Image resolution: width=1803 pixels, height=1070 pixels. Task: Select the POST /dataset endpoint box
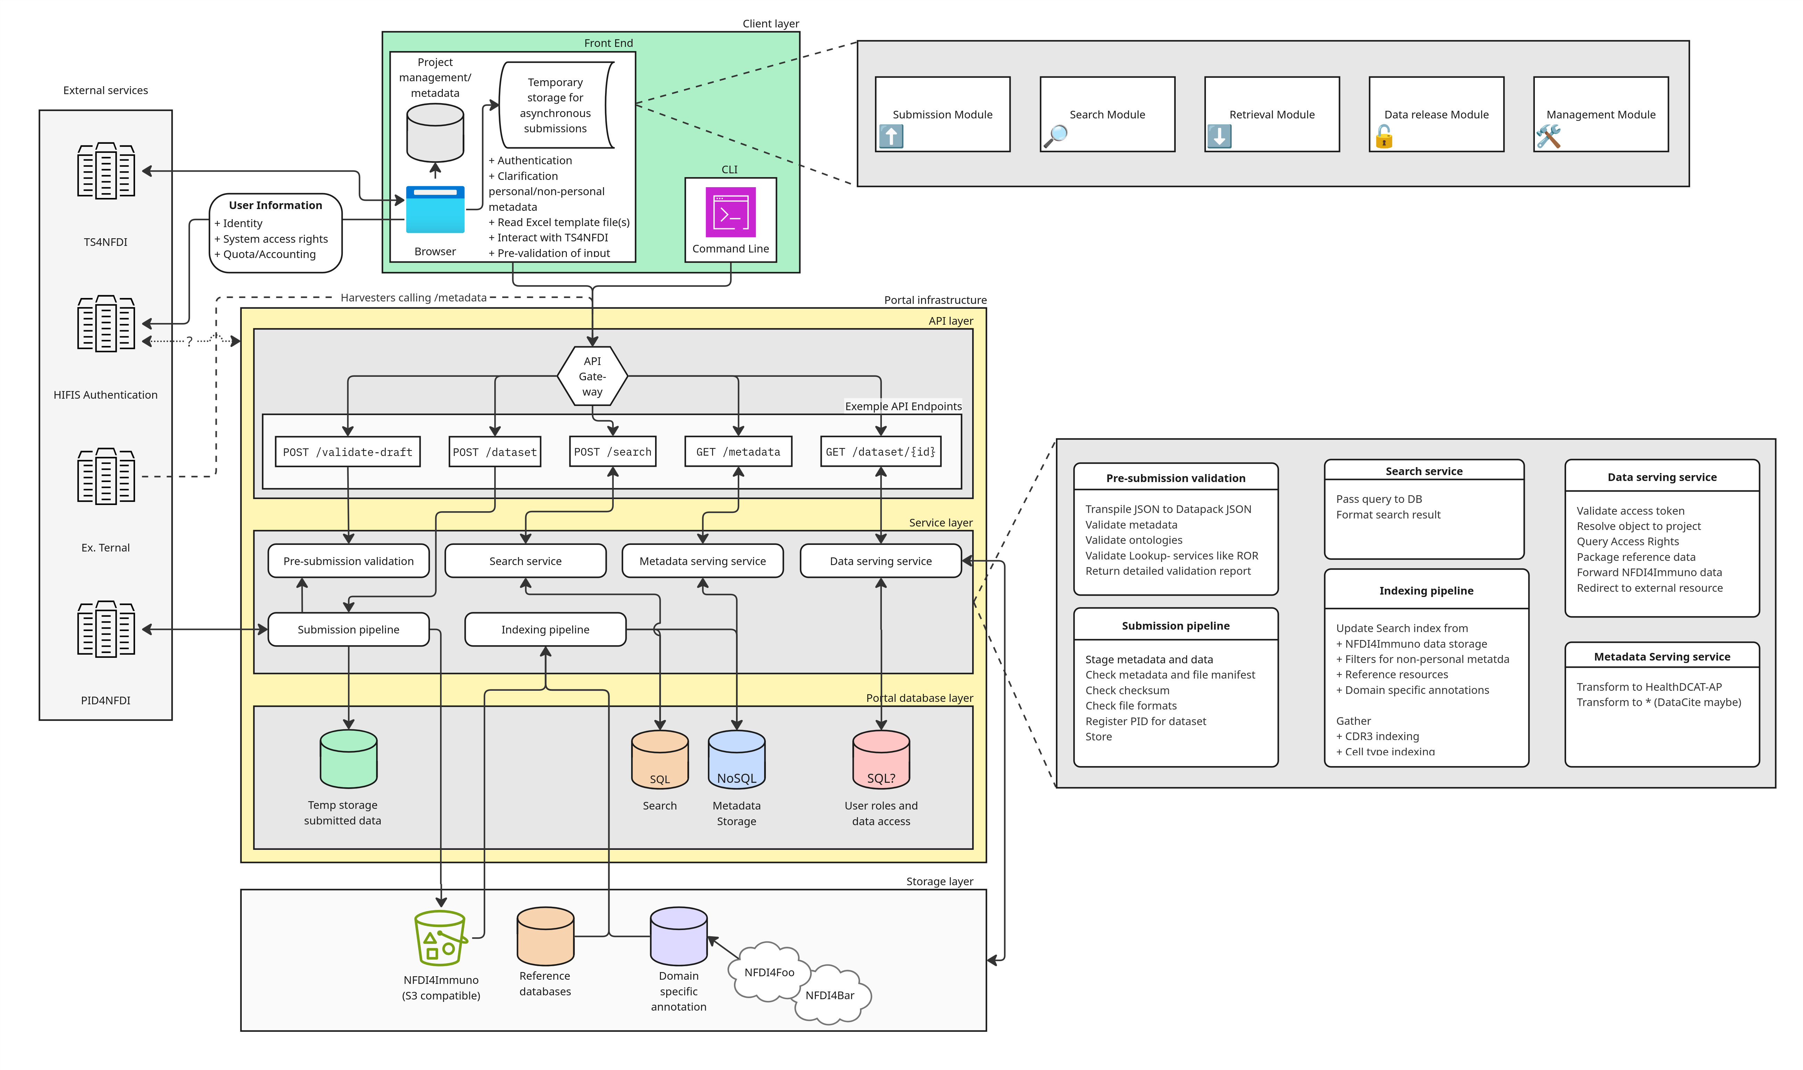click(x=495, y=452)
